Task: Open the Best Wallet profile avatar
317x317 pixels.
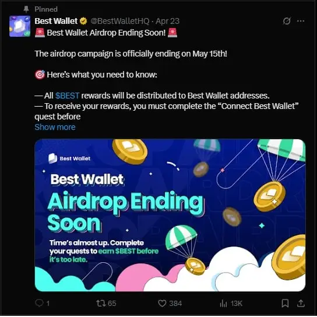Action: (20, 26)
